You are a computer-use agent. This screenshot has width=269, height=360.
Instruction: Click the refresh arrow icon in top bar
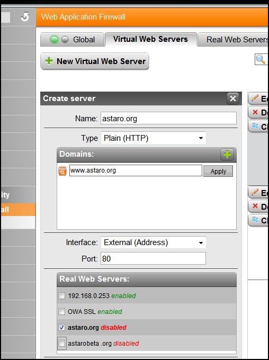tap(25, 17)
